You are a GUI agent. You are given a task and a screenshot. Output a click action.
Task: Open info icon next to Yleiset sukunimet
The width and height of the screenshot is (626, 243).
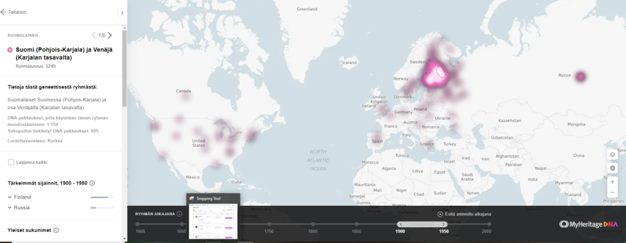[56, 230]
